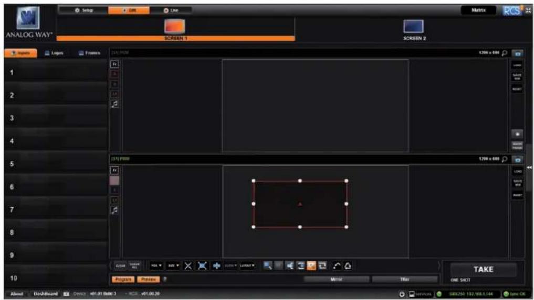The width and height of the screenshot is (534, 300).
Task: Switch to the Edit mode tab
Action: click(x=129, y=10)
